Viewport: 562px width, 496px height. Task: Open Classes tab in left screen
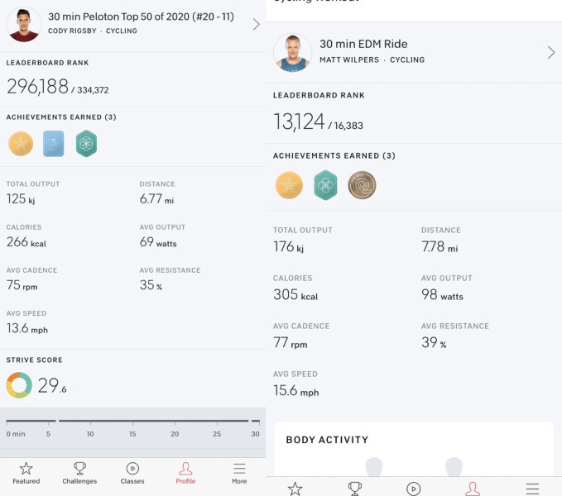pyautogui.click(x=132, y=473)
